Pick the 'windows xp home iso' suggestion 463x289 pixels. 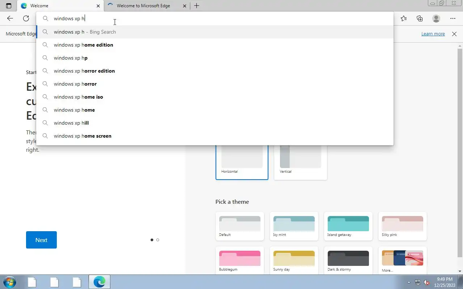click(x=215, y=97)
